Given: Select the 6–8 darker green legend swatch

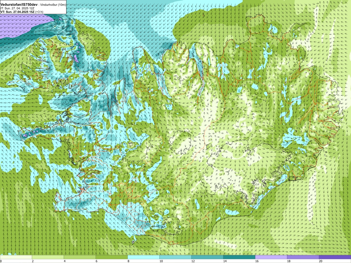Looking at the screenshot, I should tap(112, 257).
